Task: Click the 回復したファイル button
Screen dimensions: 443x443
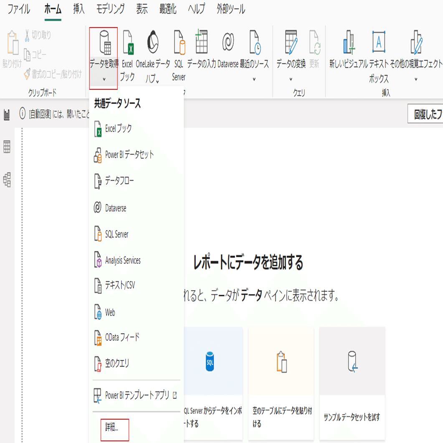Action: point(425,114)
